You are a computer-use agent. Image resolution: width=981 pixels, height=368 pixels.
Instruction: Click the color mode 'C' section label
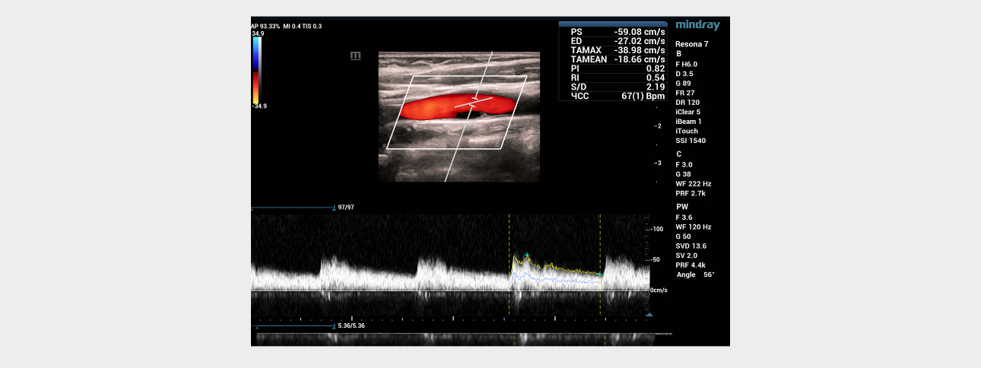[679, 154]
